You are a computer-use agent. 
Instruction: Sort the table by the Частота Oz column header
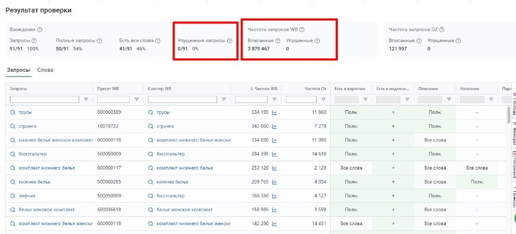click(x=316, y=88)
